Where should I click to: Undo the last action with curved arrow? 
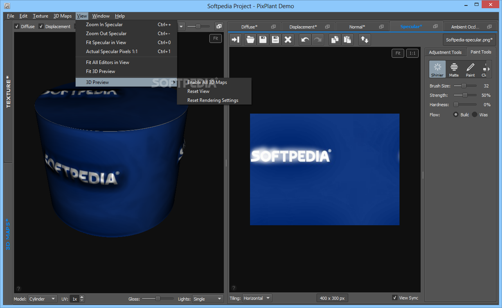point(305,39)
